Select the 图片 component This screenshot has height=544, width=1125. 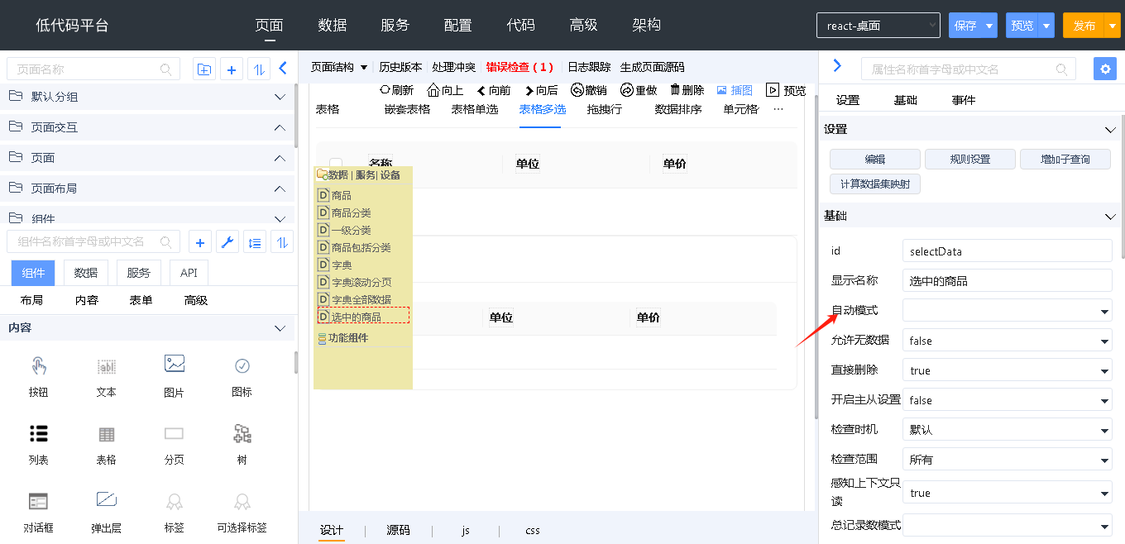[174, 376]
